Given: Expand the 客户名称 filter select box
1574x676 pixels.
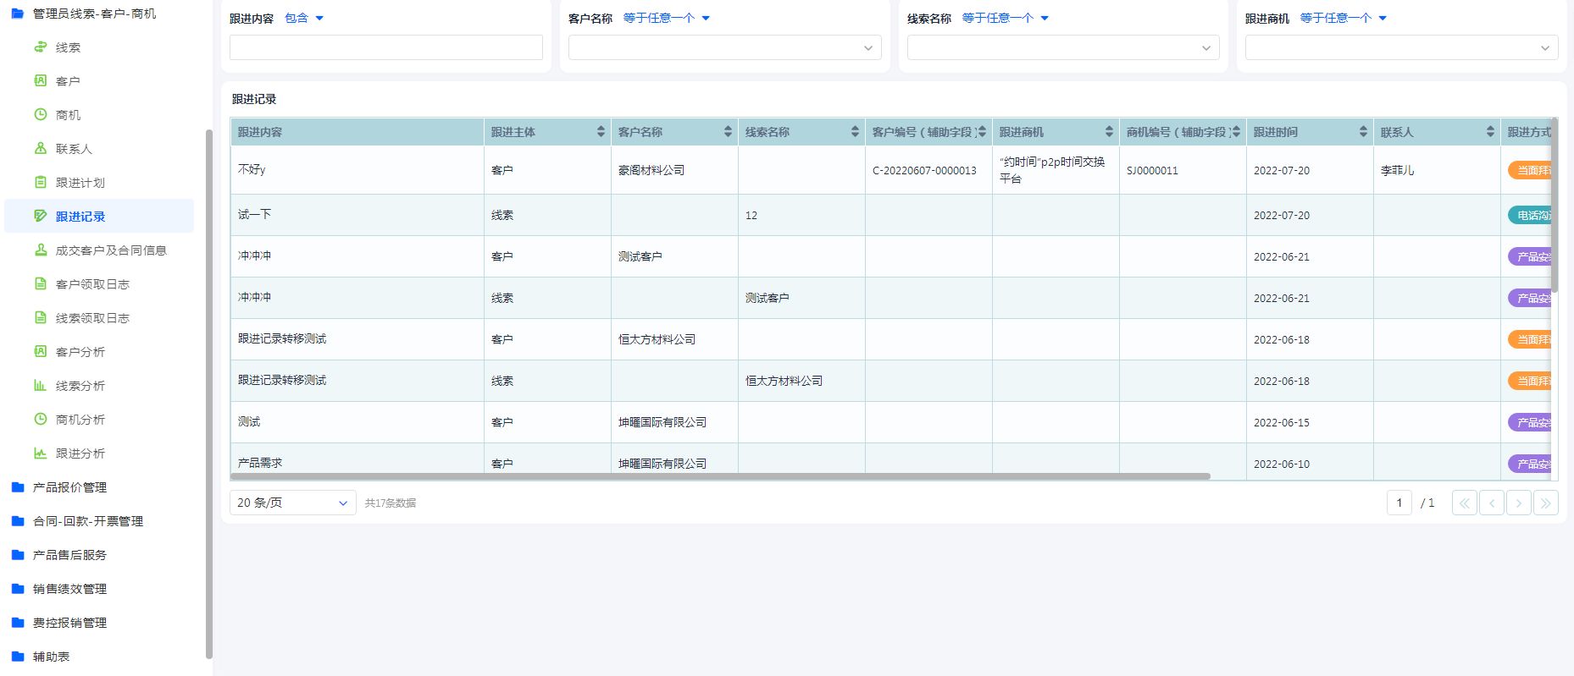Looking at the screenshot, I should tap(724, 47).
